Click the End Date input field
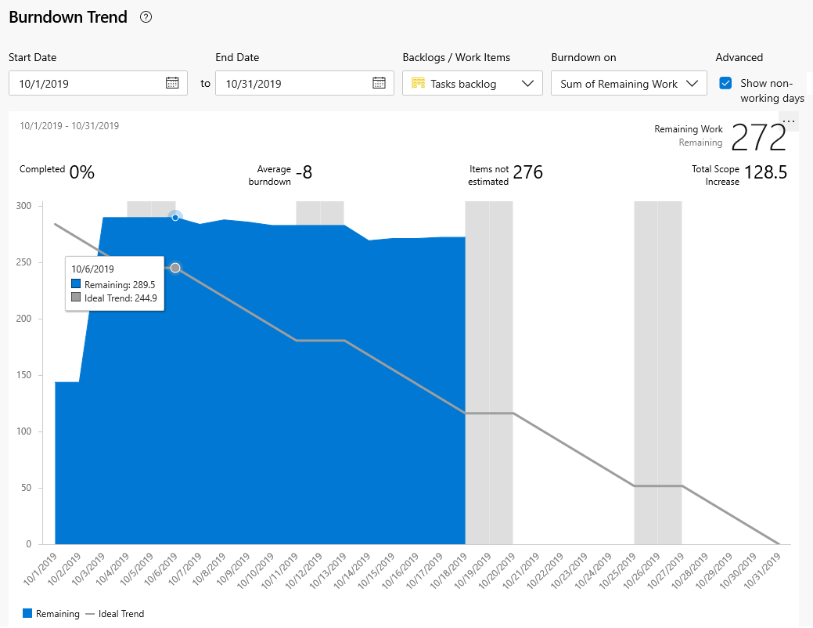813x628 pixels. 305,83
